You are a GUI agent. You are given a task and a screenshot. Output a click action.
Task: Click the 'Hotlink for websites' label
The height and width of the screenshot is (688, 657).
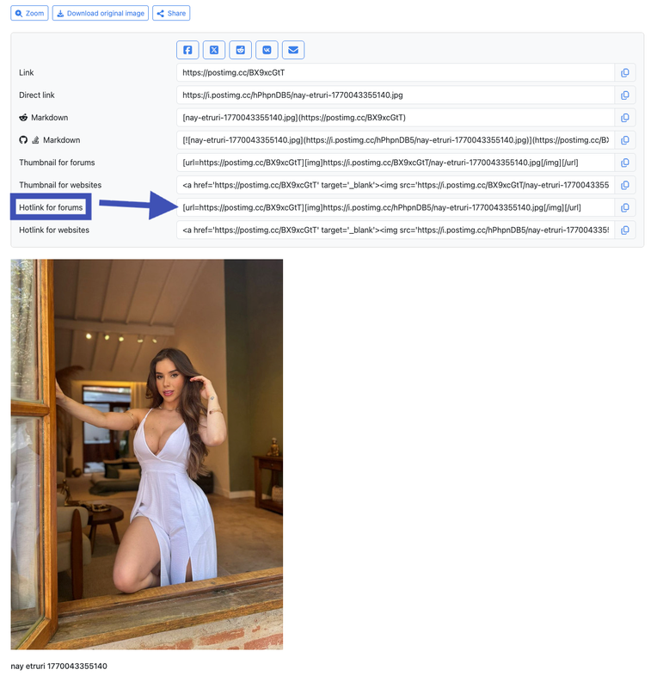tap(54, 230)
